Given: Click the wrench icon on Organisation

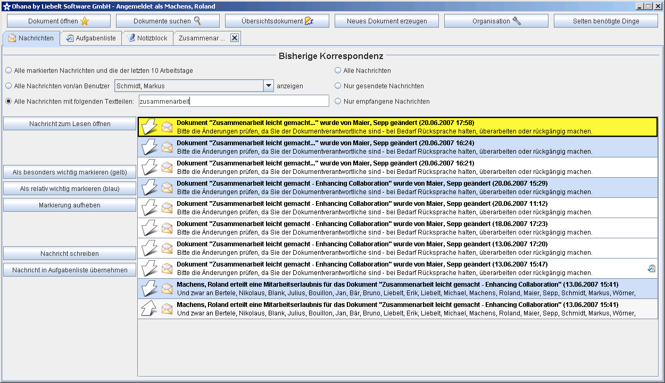Looking at the screenshot, I should point(517,21).
